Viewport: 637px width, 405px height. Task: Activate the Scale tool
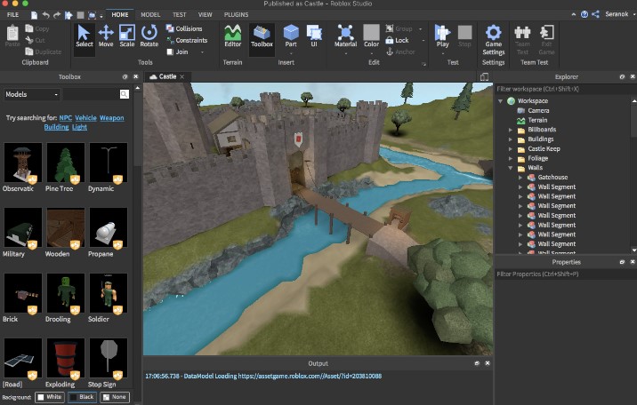(126, 36)
